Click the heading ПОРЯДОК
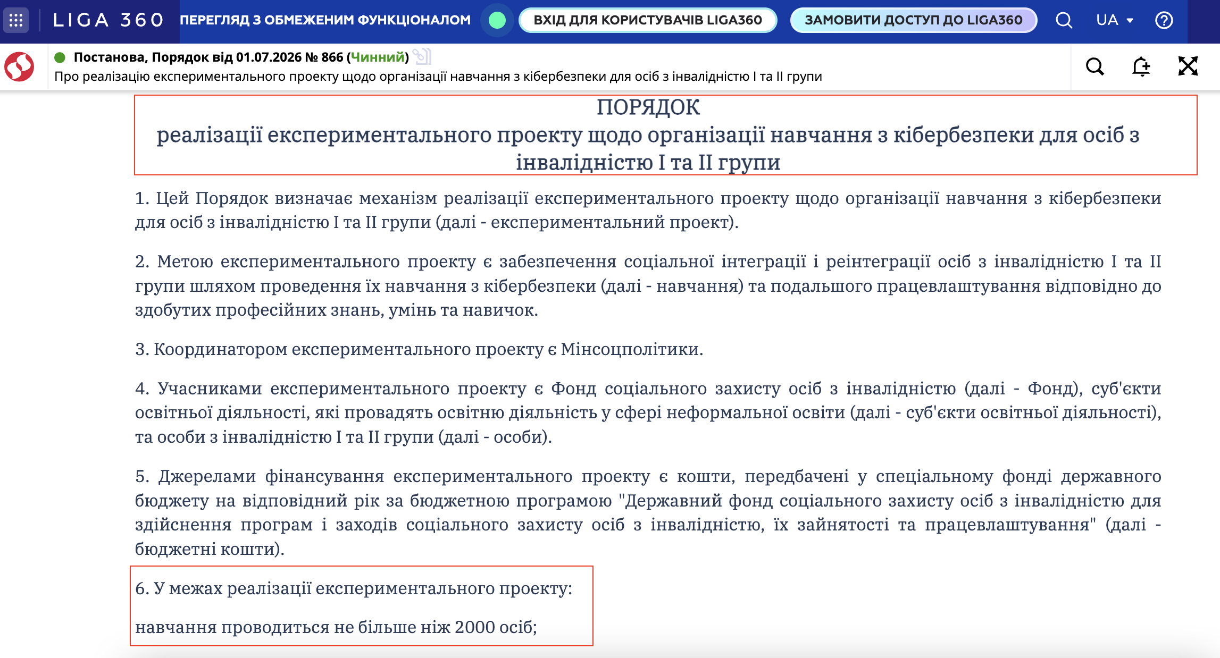1220x658 pixels. click(x=648, y=107)
